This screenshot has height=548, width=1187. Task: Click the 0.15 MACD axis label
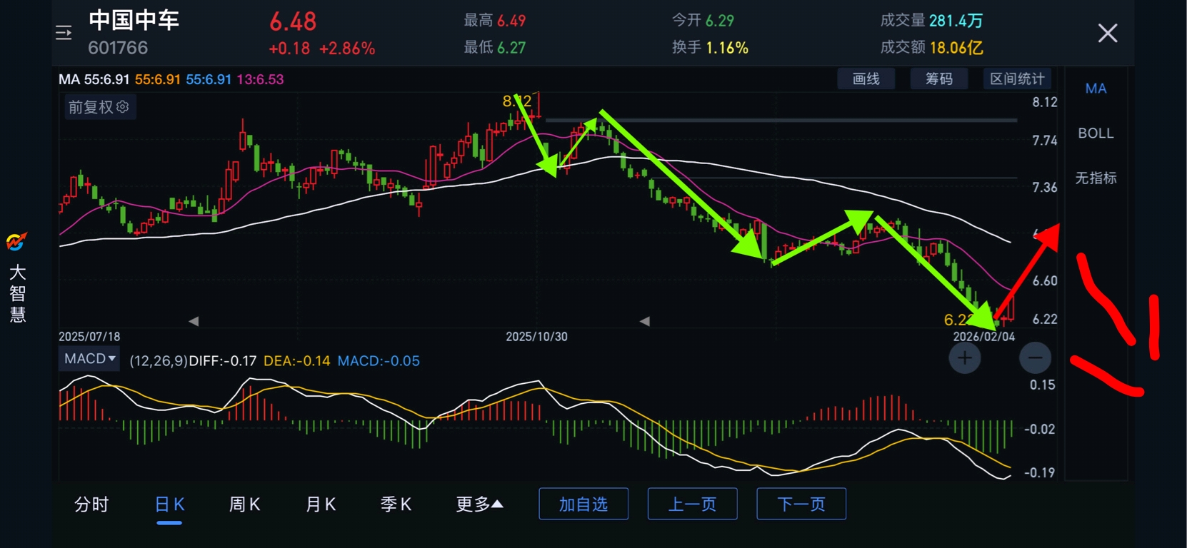[x=1042, y=385]
